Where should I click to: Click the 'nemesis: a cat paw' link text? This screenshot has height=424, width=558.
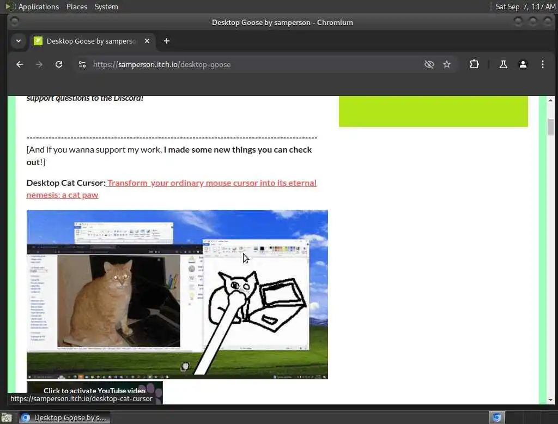(x=62, y=195)
